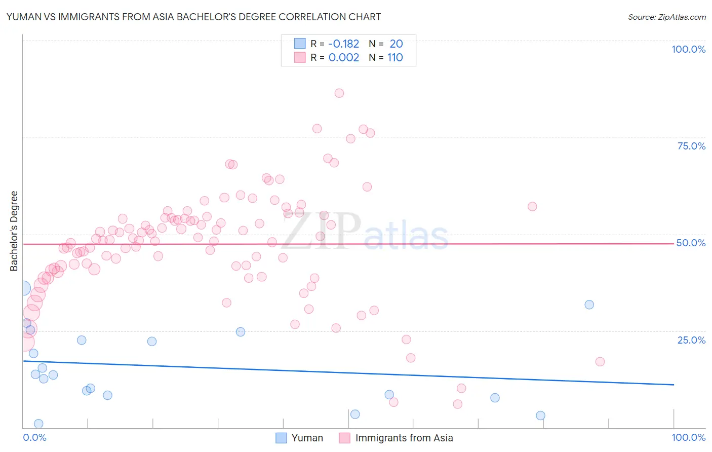Click the 25.0% y-axis tick label
This screenshot has width=712, height=452.
[x=691, y=340]
